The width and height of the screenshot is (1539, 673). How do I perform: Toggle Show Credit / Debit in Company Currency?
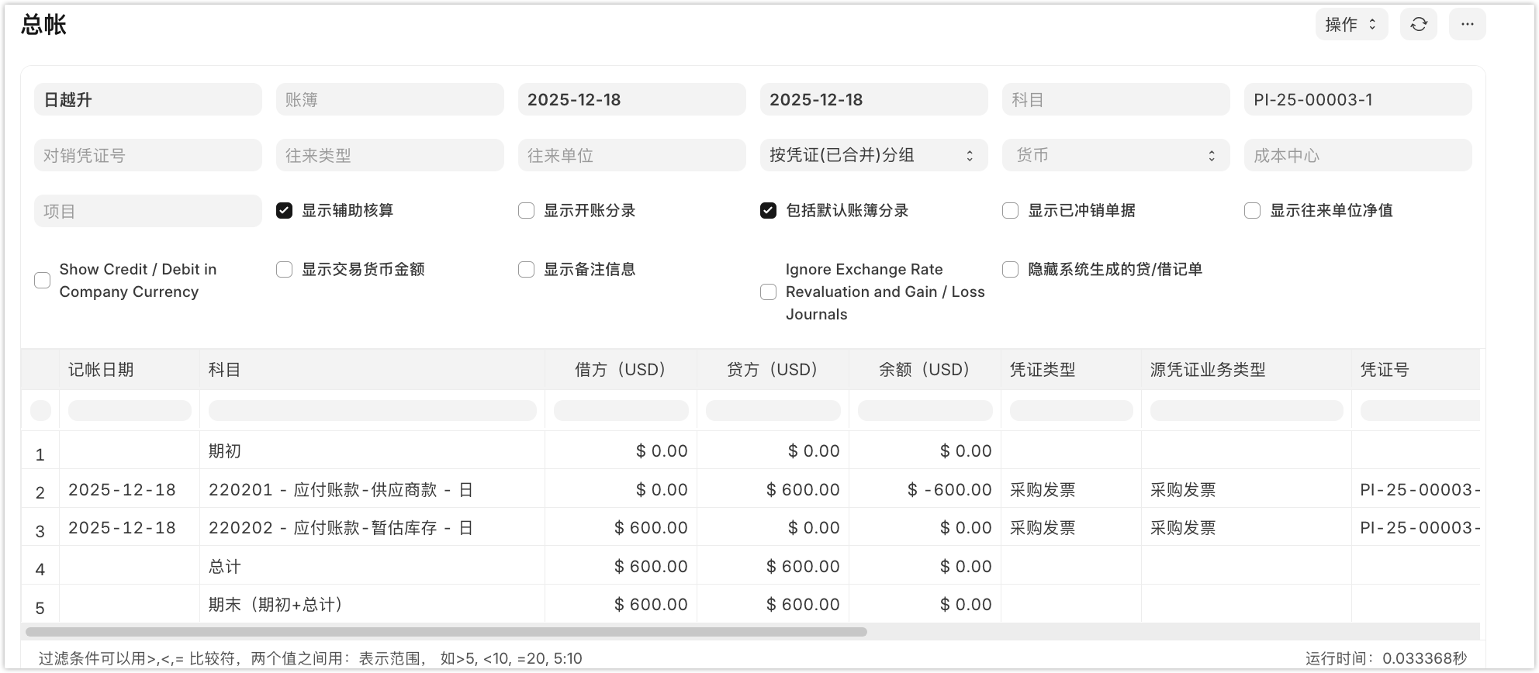point(43,281)
